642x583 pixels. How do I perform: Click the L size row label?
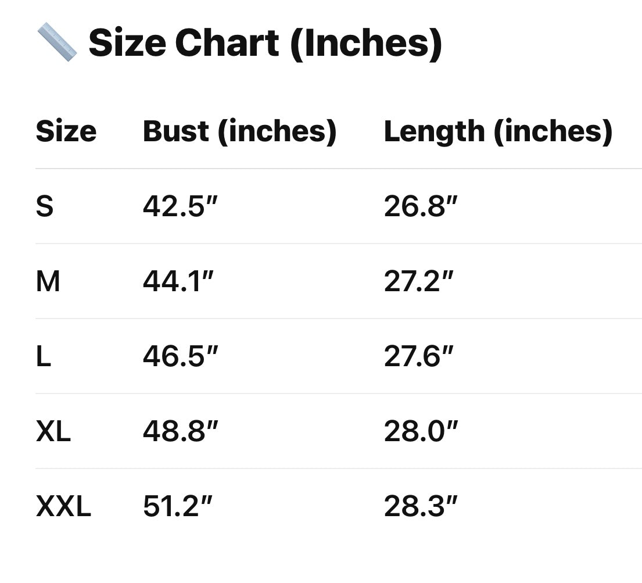click(44, 357)
